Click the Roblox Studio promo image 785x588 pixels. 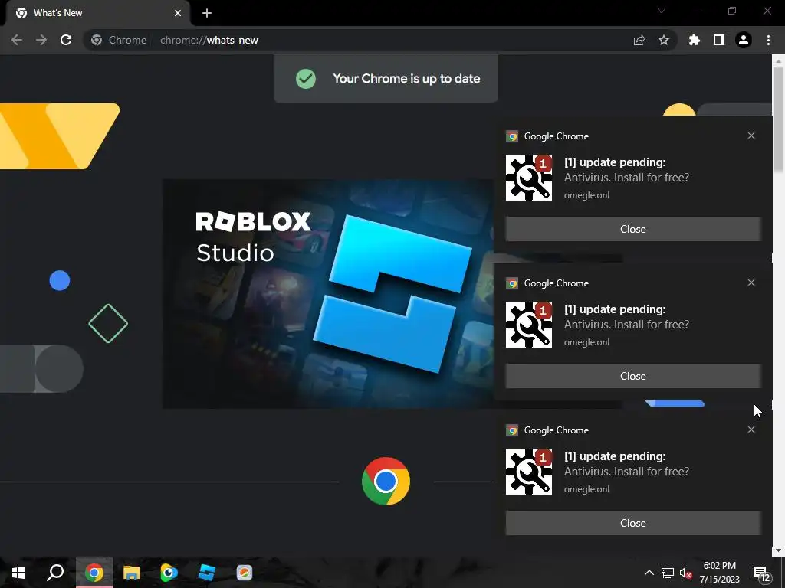[328, 293]
